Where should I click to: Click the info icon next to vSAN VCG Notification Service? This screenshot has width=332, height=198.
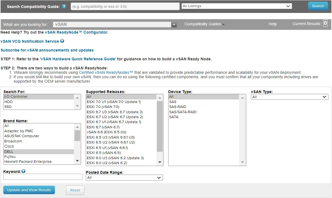(62, 41)
